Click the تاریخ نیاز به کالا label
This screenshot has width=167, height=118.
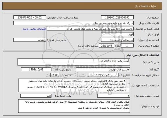[62, 70]
